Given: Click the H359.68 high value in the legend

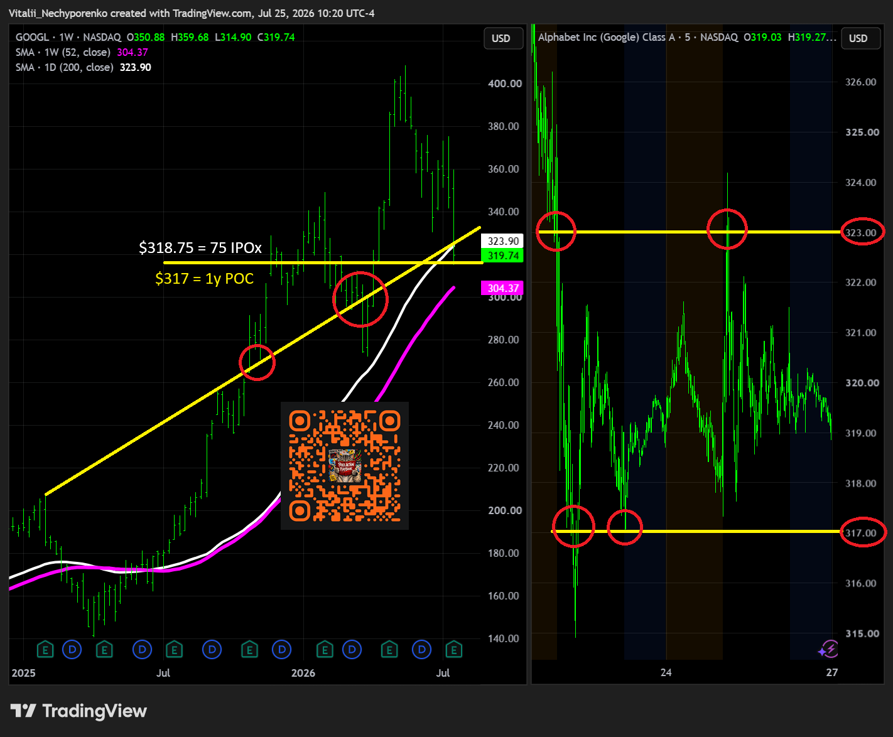Looking at the screenshot, I should click(x=190, y=37).
